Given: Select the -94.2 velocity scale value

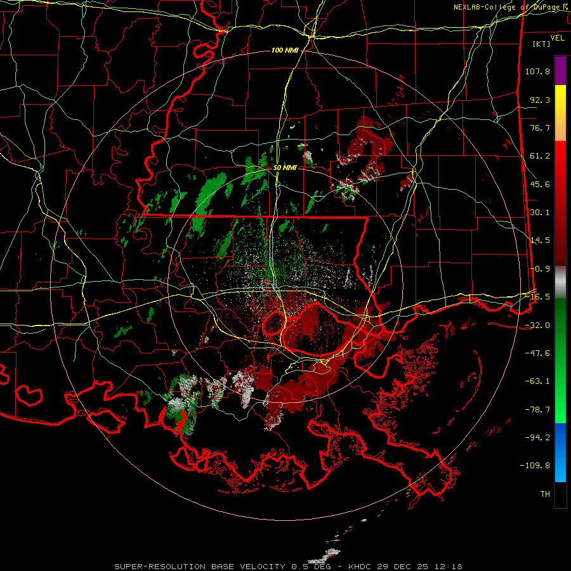Looking at the screenshot, I should 537,438.
